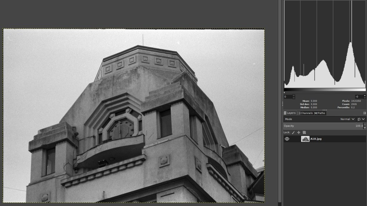Open the layers dock tab configuration menu
Screen dimensions: 367x206
click(364, 113)
